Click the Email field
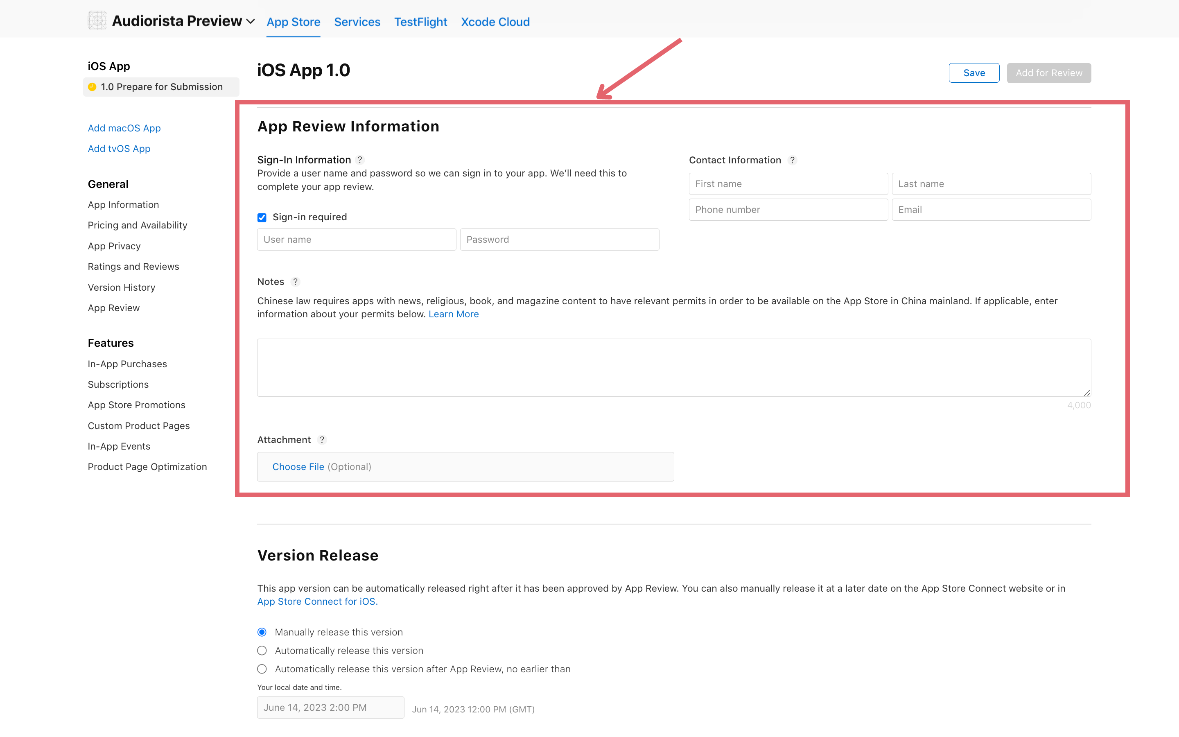 click(x=992, y=210)
